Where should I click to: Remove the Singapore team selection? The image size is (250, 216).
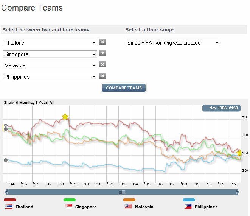[x=102, y=53]
